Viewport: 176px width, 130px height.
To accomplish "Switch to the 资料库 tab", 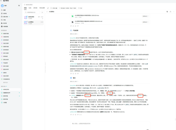I will 35,8.
